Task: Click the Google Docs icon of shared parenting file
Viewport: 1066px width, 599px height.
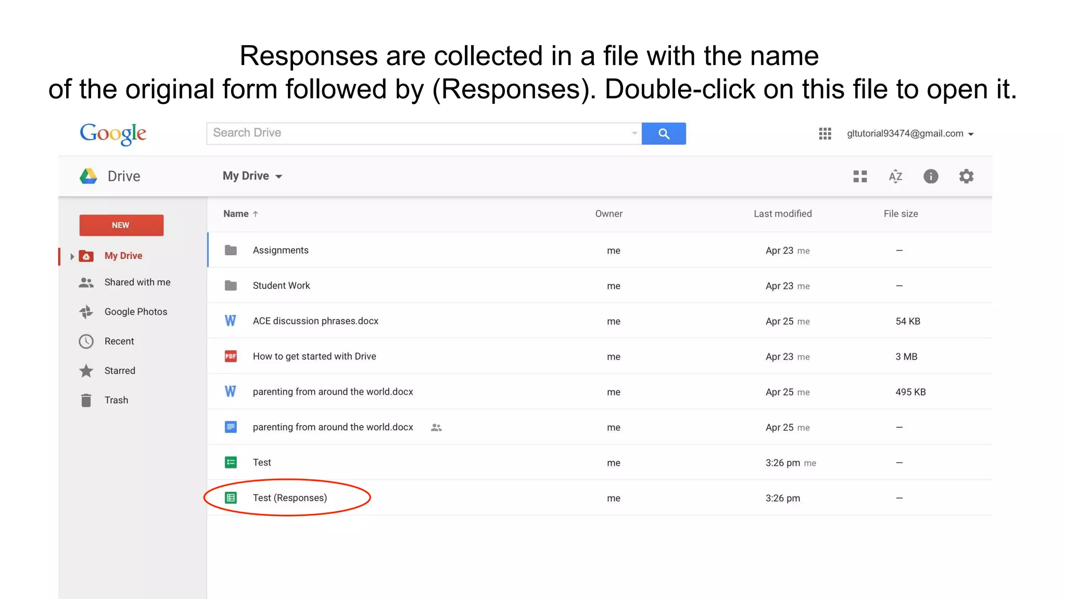Action: pos(231,427)
